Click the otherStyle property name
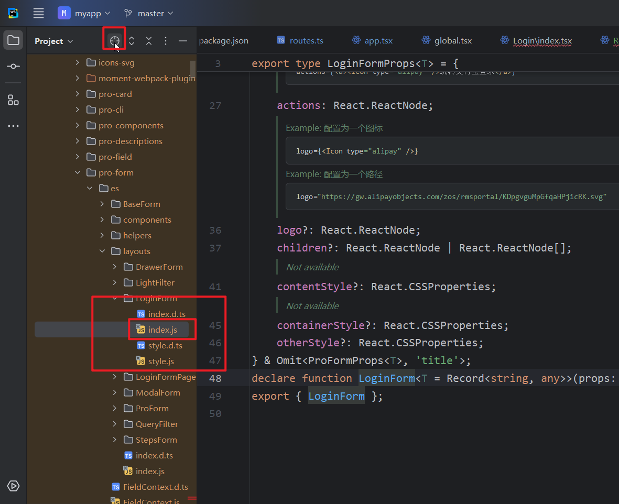Viewport: 619px width, 504px height. tap(308, 342)
